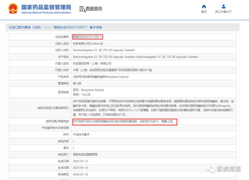Click the 附件 label cell

tap(40, 135)
